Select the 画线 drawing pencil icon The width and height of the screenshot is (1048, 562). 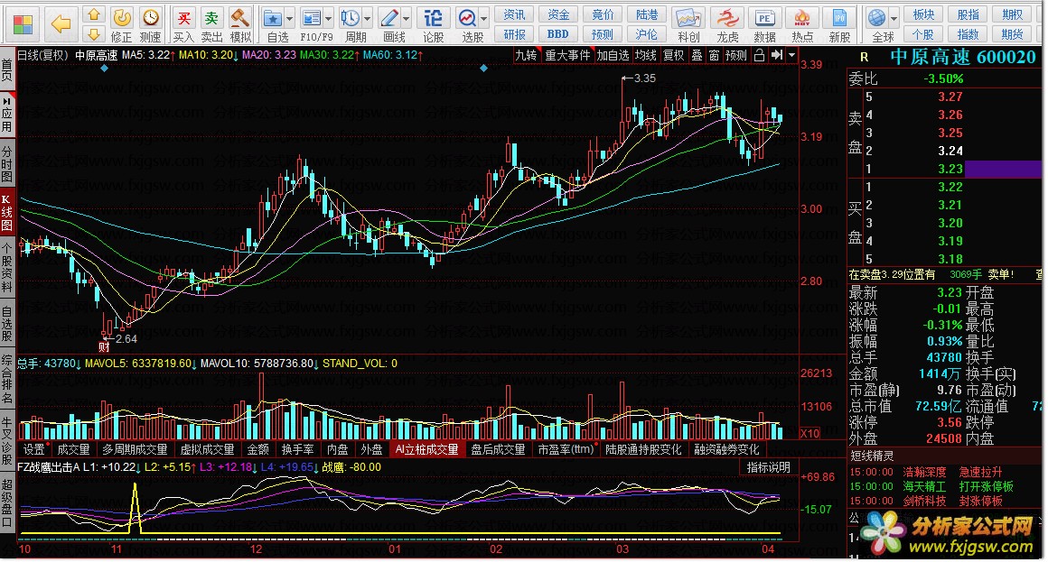[389, 18]
